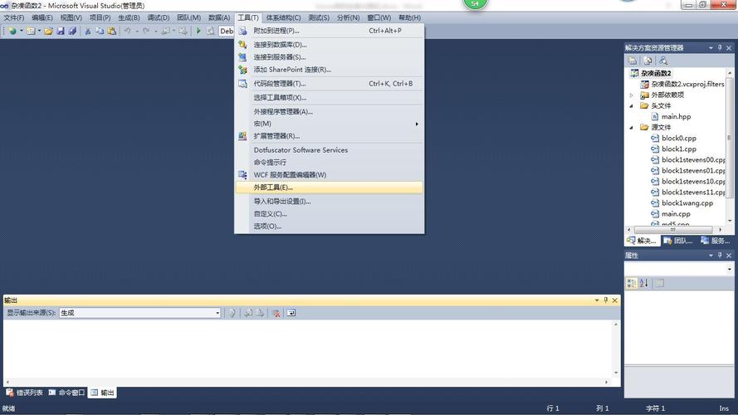
Task: Click Solution Explorer horizontal scrollbar
Action: [674, 230]
